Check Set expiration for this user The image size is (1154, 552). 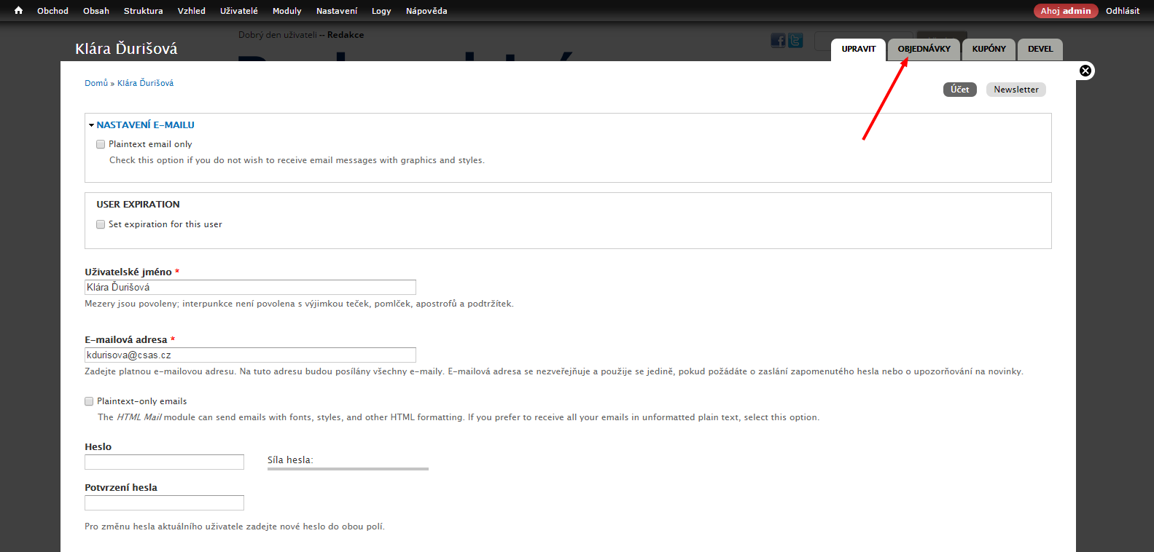(101, 224)
